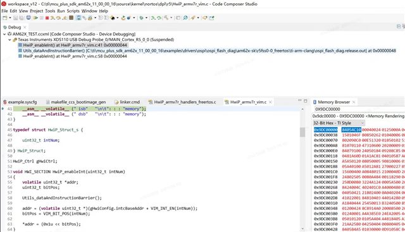Click the instruction pointer marker at line 41
405x232 pixels.
point(3,109)
